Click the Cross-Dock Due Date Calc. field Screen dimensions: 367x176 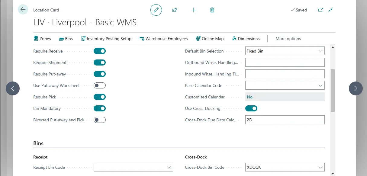[x=285, y=120]
